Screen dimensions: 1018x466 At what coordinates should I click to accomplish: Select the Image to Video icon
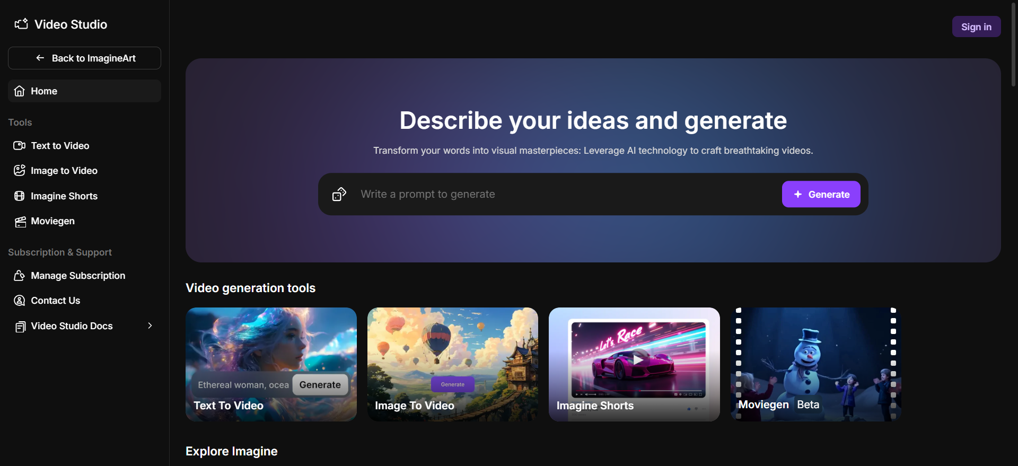coord(20,171)
